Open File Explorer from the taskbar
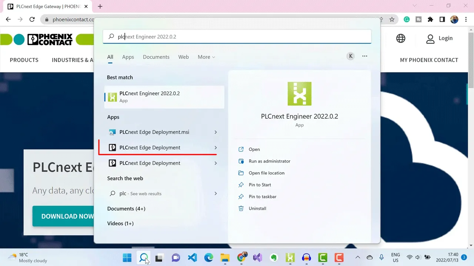474x266 pixels. [225, 258]
